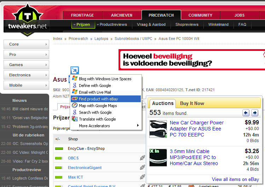
Task: Go to next eBay results with right arrow
Action: tap(255, 113)
